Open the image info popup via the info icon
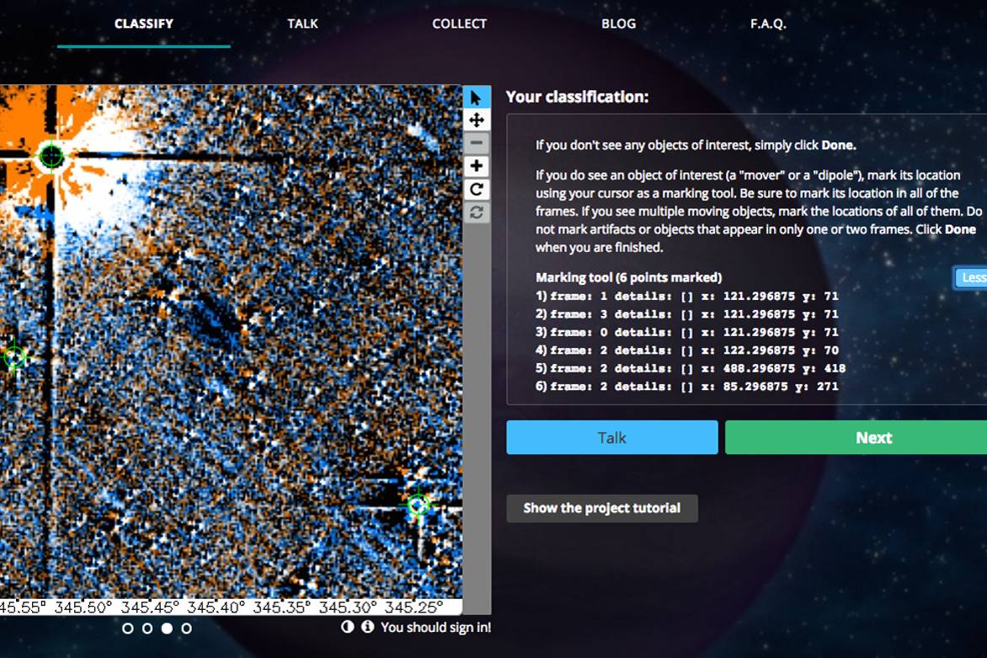Viewport: 987px width, 658px height. 368,628
